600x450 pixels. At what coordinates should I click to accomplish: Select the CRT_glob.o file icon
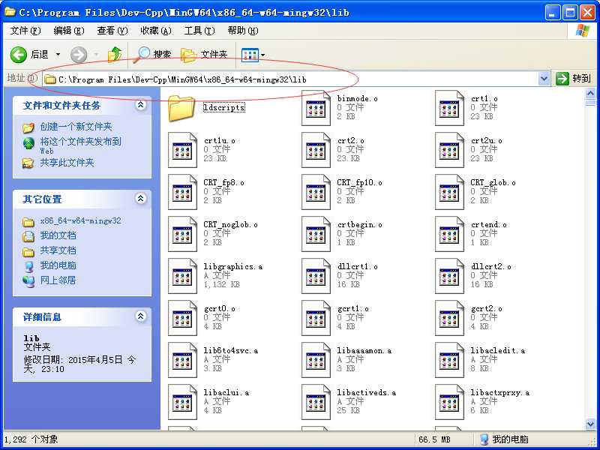click(x=449, y=192)
